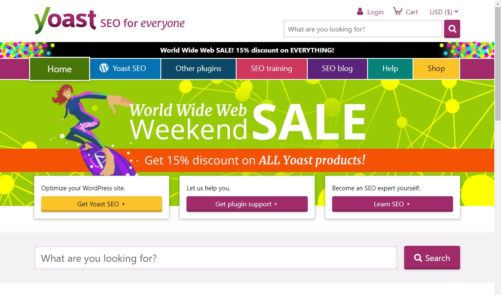501x295 pixels.
Task: Click the Login person icon
Action: point(360,11)
